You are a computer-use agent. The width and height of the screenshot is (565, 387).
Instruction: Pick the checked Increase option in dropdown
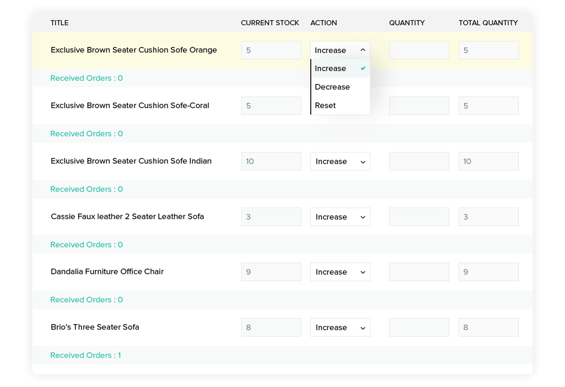331,68
